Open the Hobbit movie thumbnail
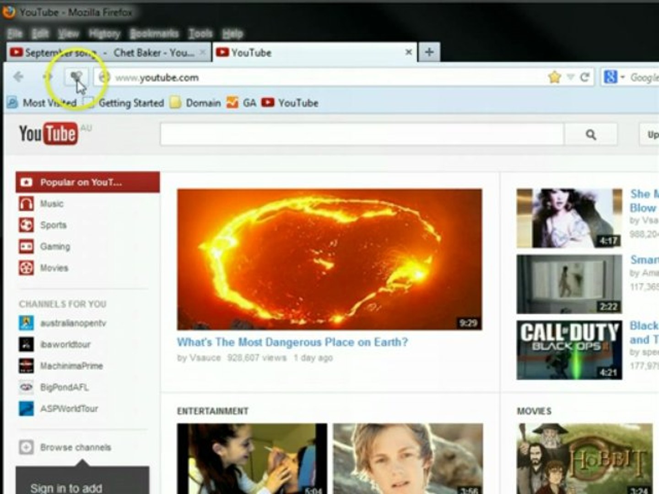This screenshot has width=659, height=494. (x=585, y=458)
